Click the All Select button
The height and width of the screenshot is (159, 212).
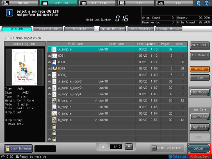pos(200,56)
